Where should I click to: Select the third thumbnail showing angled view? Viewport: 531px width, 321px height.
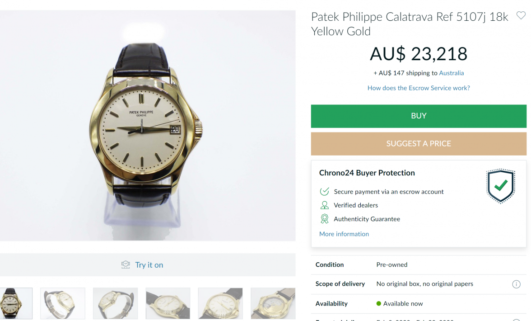click(115, 303)
